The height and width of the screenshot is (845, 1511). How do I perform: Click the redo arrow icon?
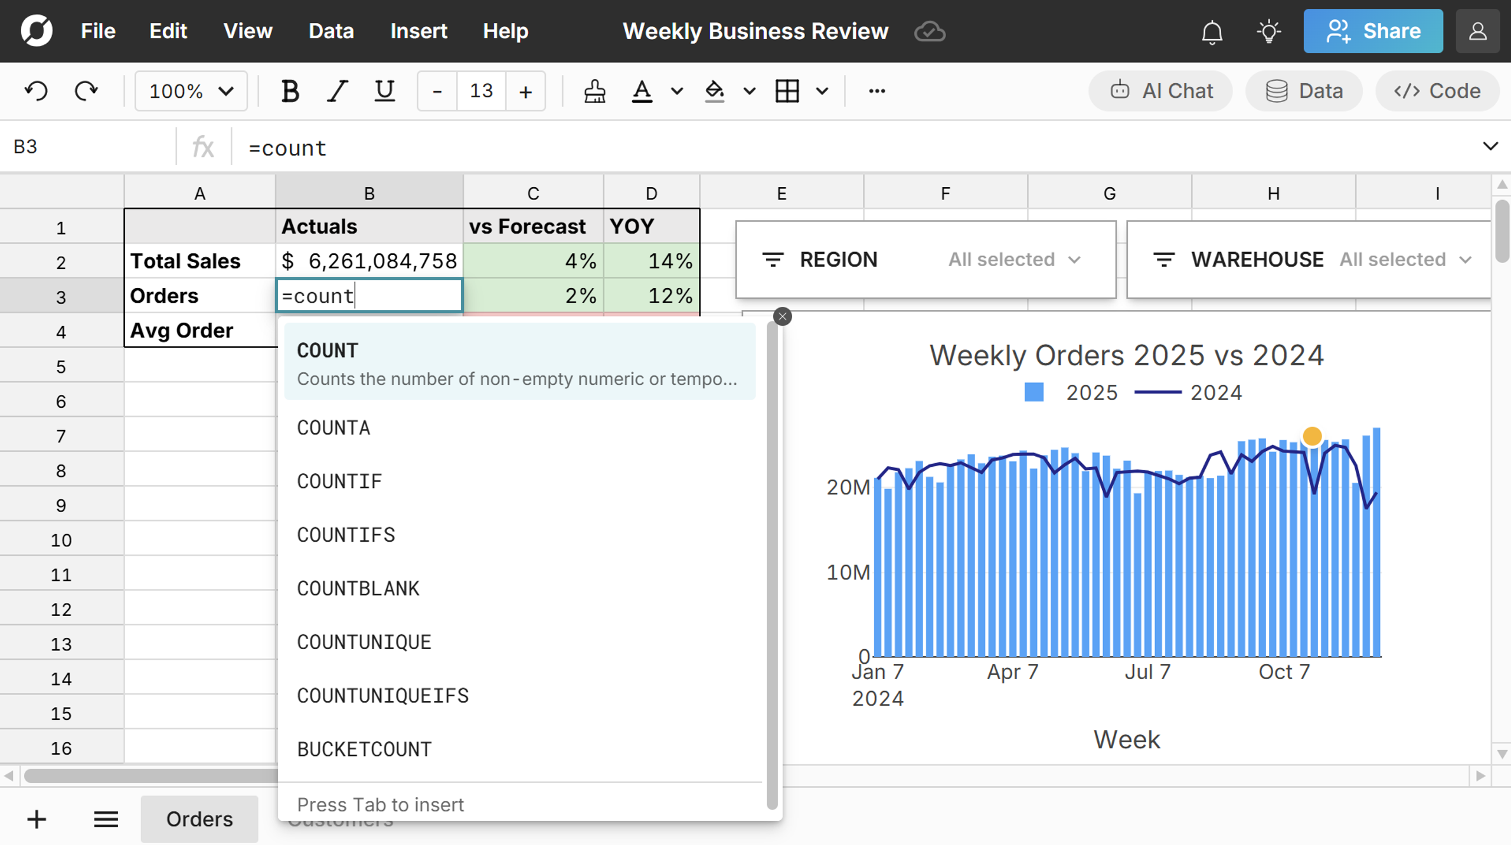86,91
